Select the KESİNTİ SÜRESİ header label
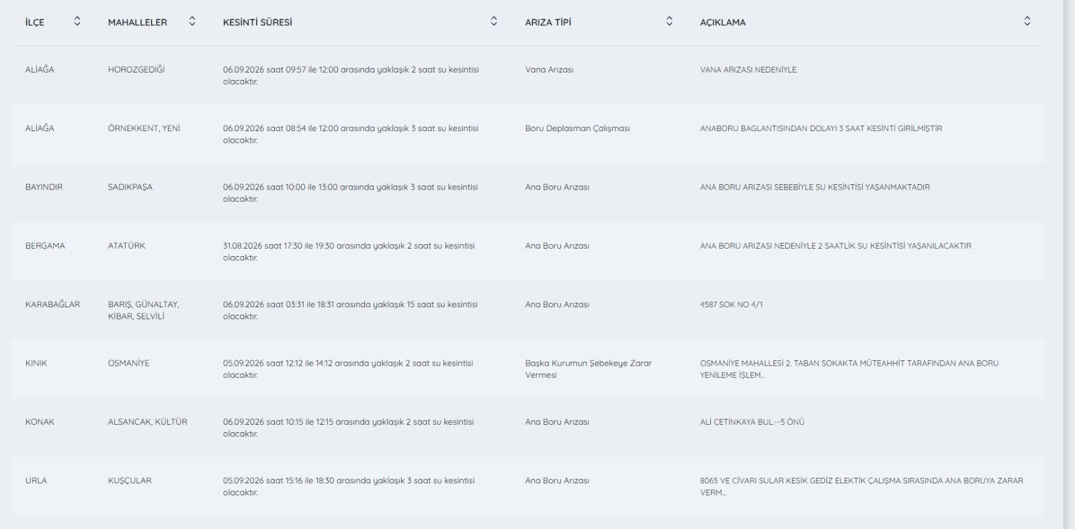This screenshot has width=1075, height=529. coord(257,22)
